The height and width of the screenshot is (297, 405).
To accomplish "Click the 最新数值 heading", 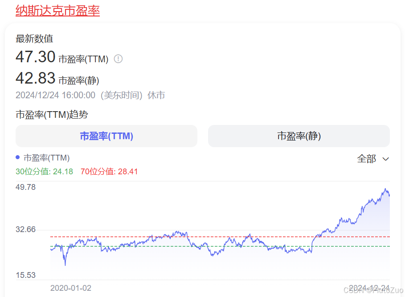I will (x=34, y=39).
